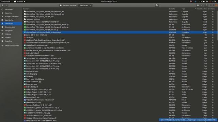Click 5854.pdf file icon
Screen dimensions: 218x122
pyautogui.click(x=25, y=38)
